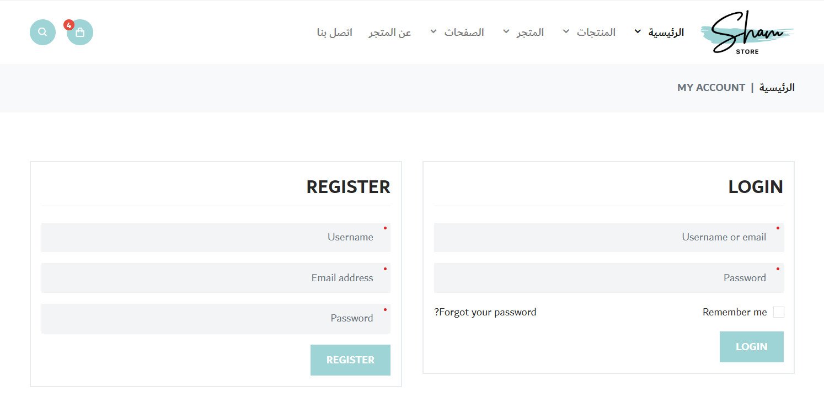Open the المنتجات menu item
Viewport: 824px width, 402px height.
[x=596, y=33]
